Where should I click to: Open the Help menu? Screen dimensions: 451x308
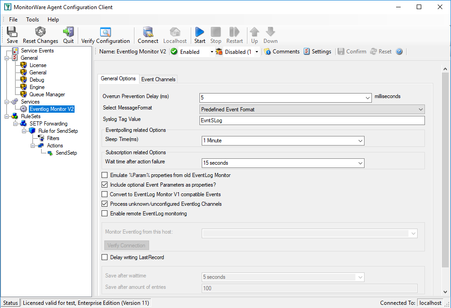[x=53, y=20]
